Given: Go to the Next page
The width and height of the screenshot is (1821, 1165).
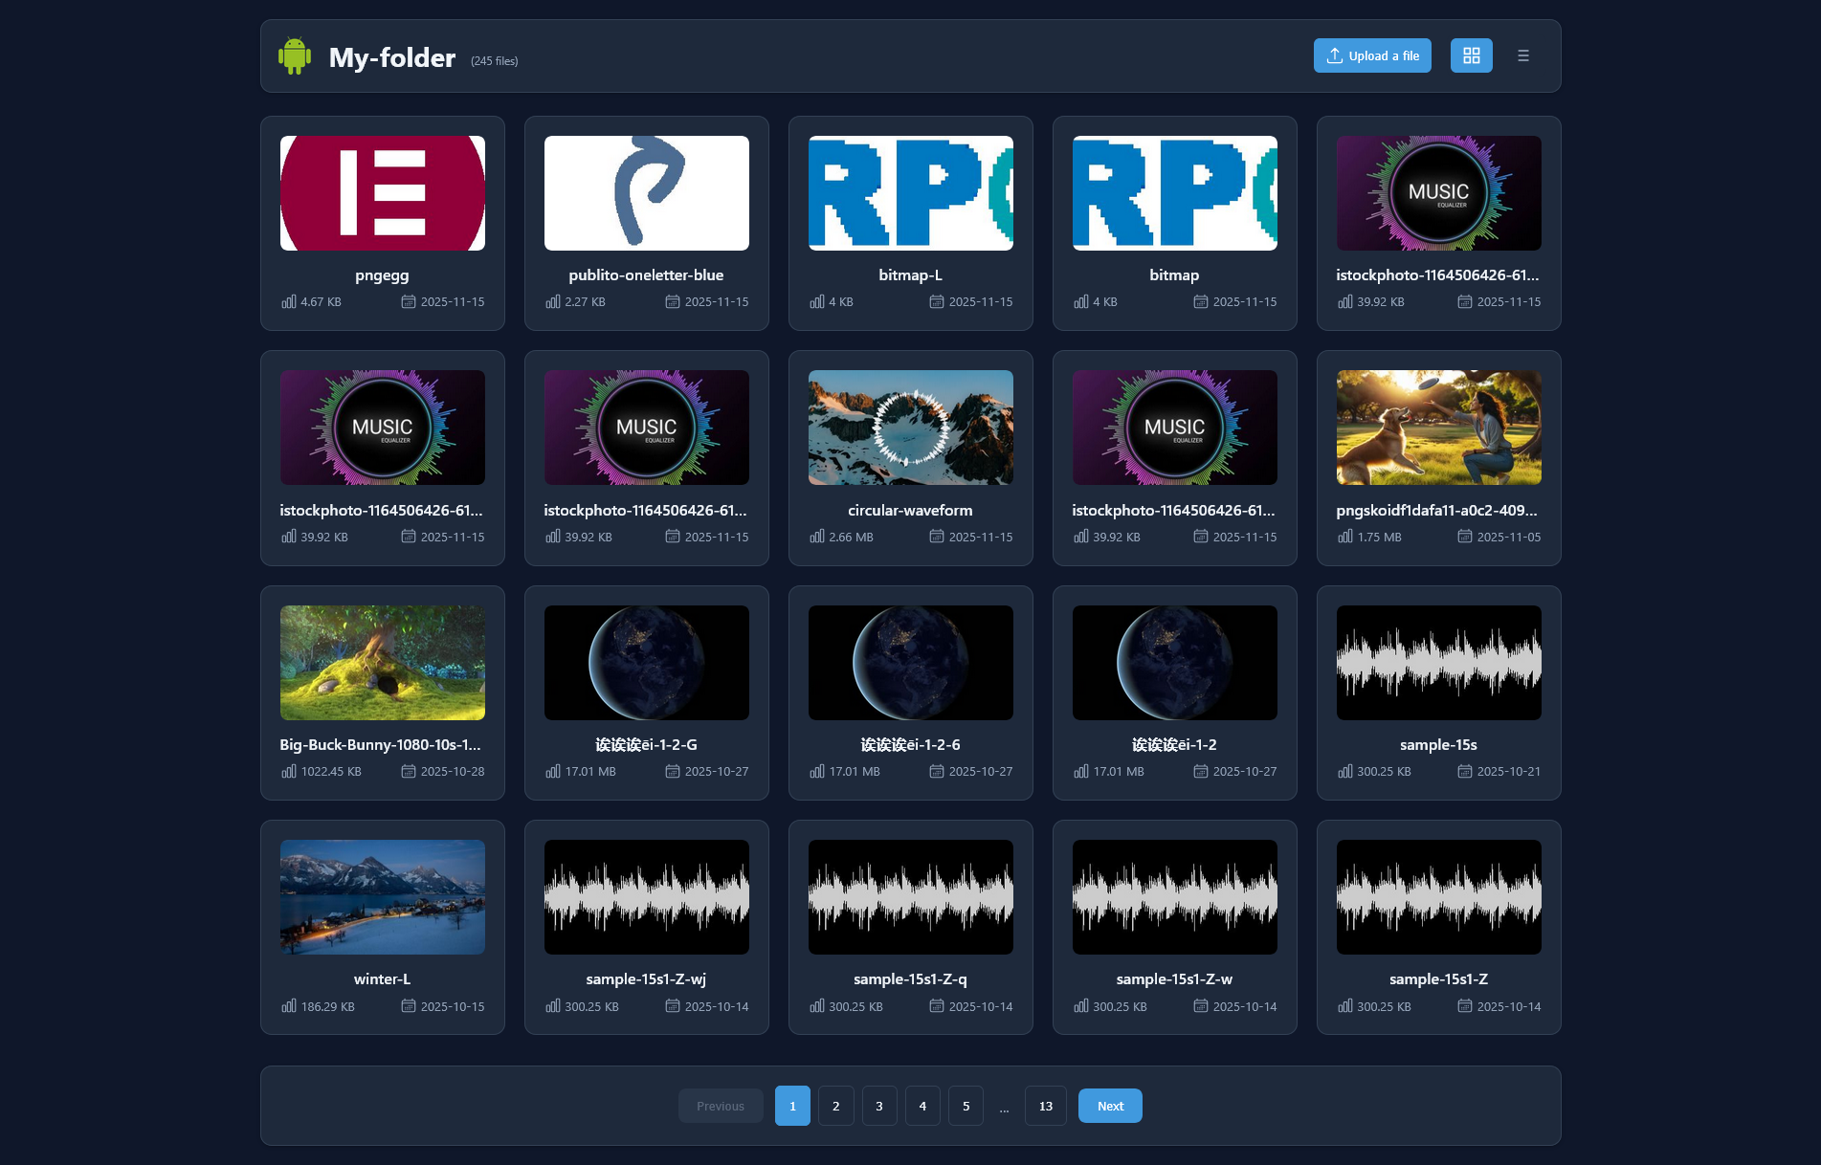Looking at the screenshot, I should coord(1110,1107).
